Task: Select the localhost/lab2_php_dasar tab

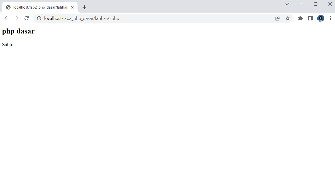Action: pyautogui.click(x=40, y=7)
